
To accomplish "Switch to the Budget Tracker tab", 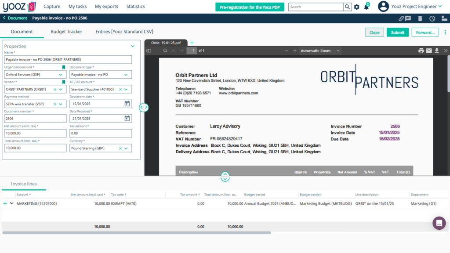I will 66,32.
